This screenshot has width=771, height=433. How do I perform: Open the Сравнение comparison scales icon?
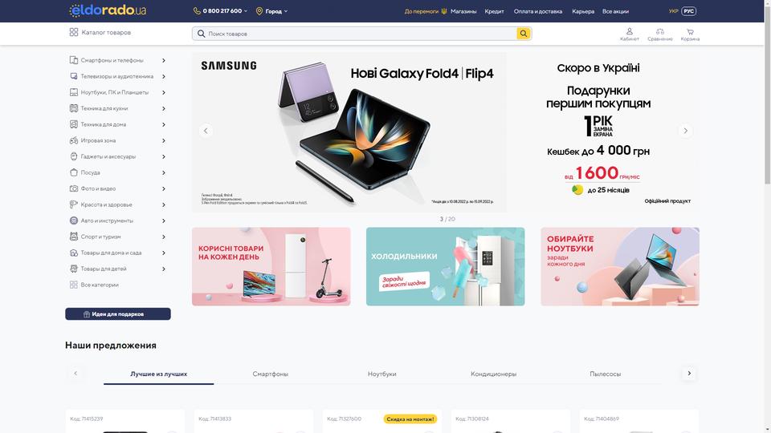(660, 31)
